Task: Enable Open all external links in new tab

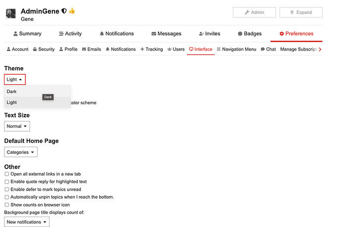Action: (7, 174)
